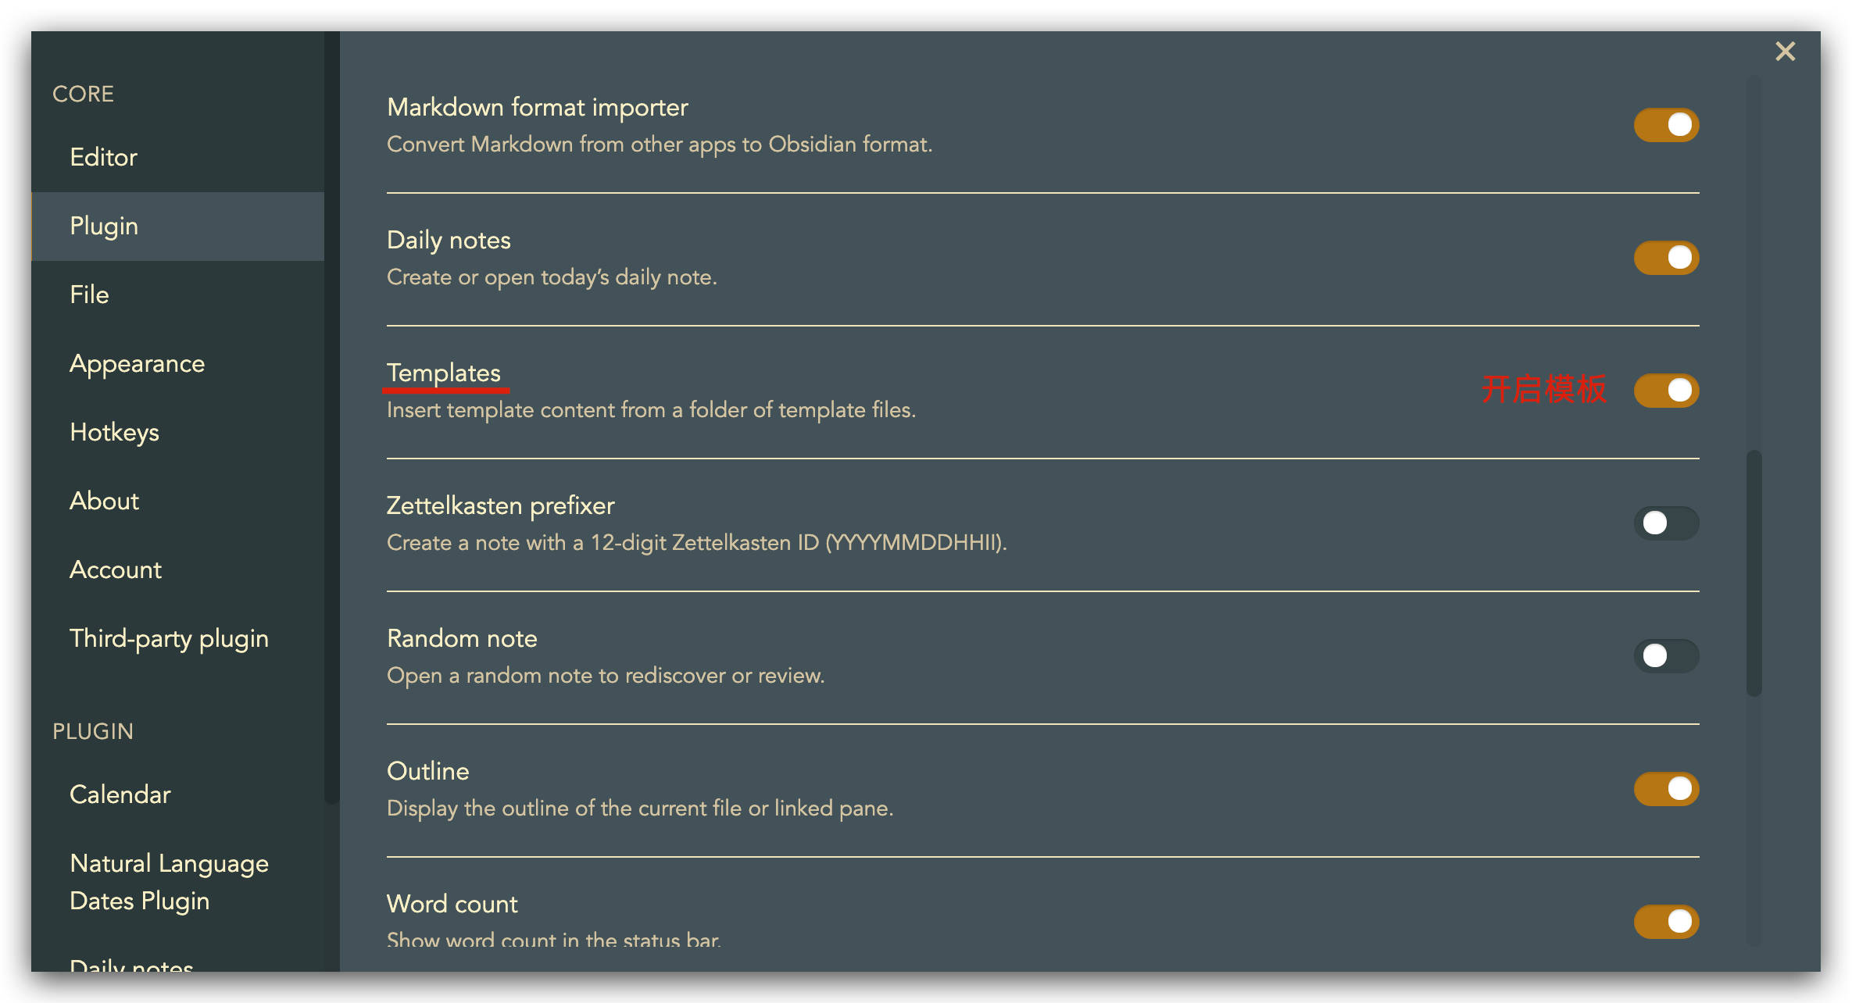Open Third-party plugin settings
The image size is (1852, 1003).
point(169,638)
